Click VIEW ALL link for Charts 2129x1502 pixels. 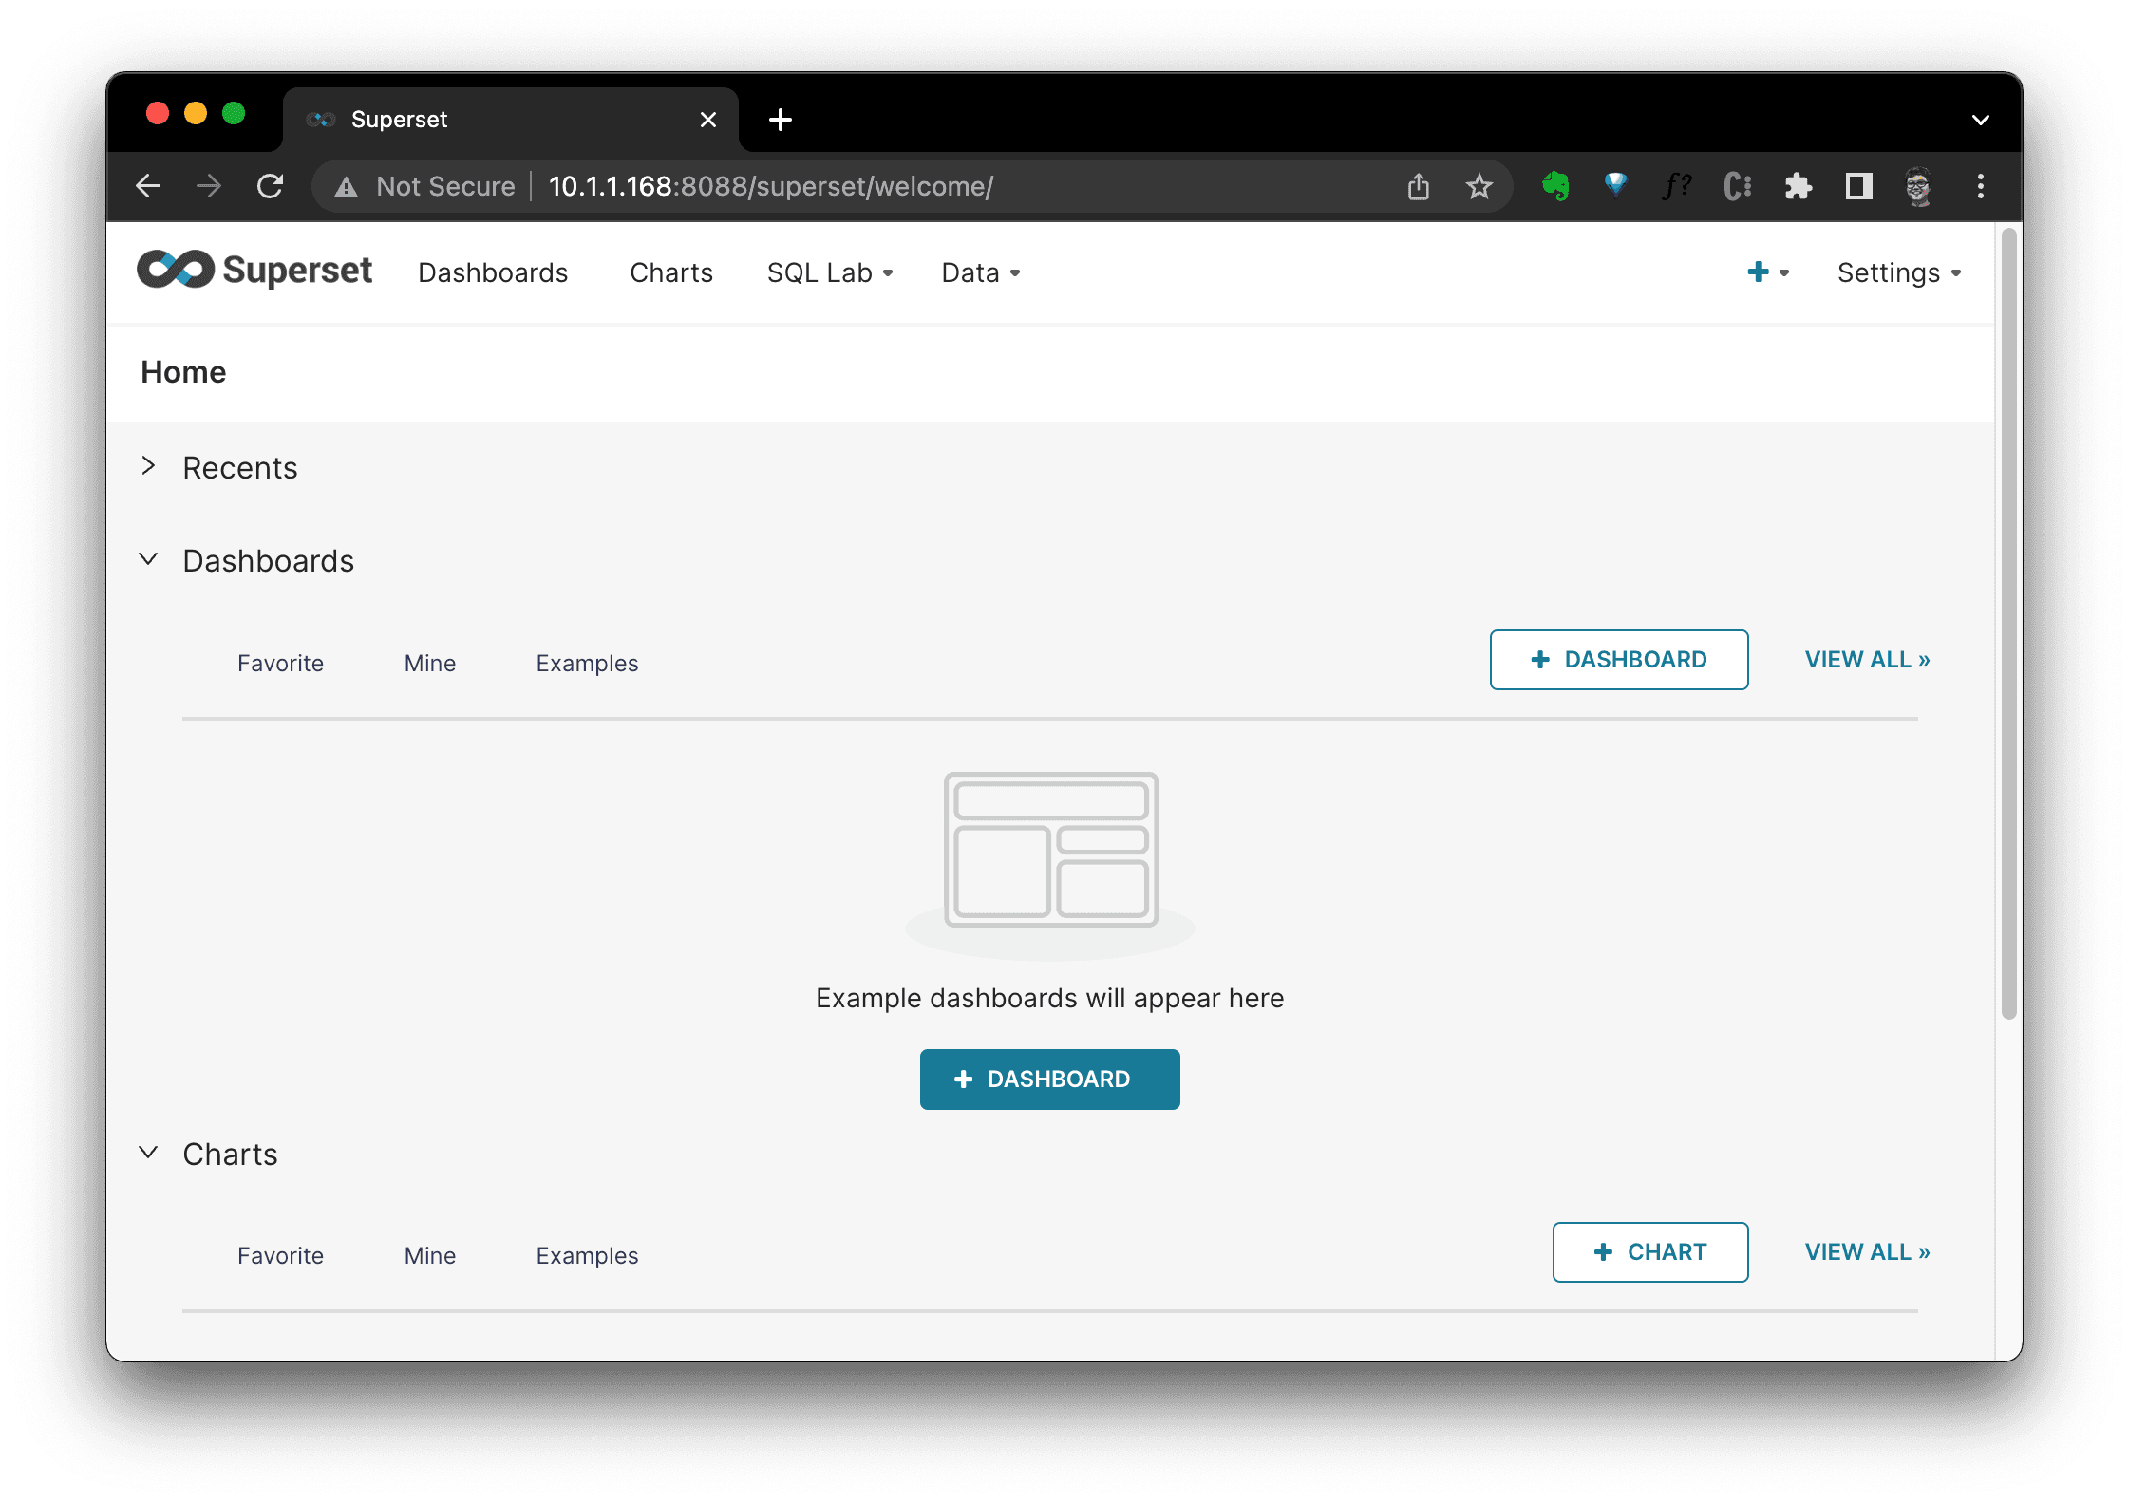tap(1866, 1251)
